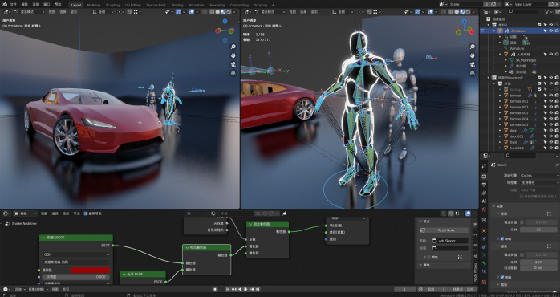560x297 pixels.
Task: Enable the viewport noise threshold checkbox
Action: tap(521, 222)
